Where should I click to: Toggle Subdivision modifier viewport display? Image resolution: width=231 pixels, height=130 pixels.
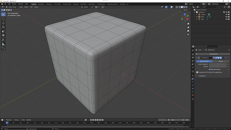coord(218,58)
